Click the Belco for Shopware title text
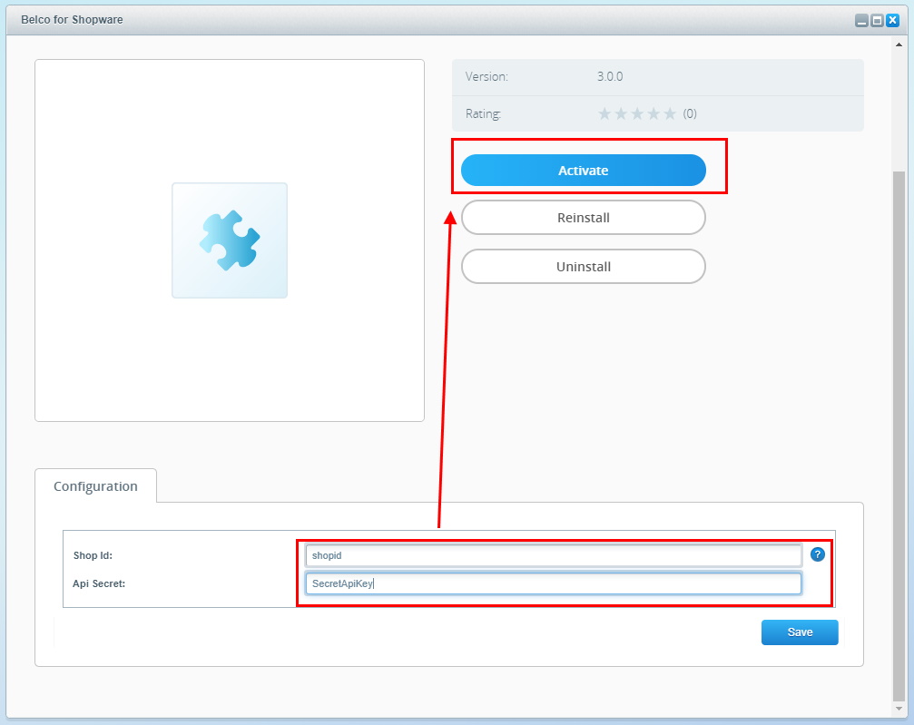 tap(73, 20)
